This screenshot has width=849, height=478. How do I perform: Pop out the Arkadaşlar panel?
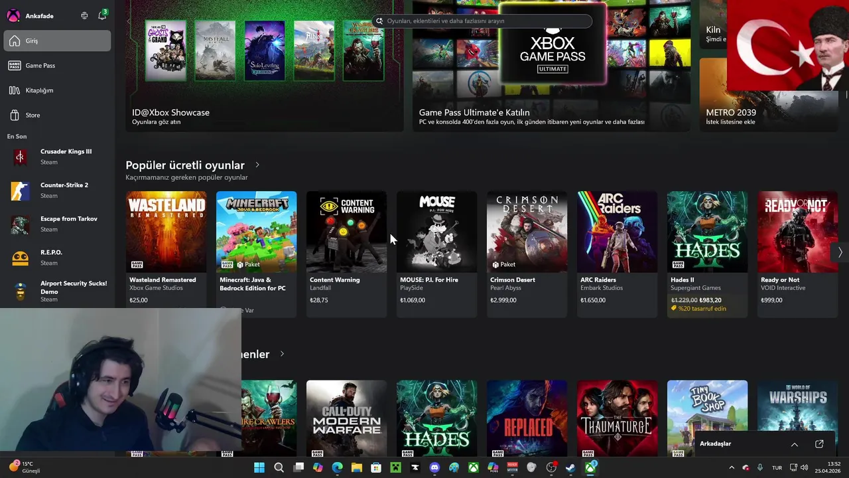tap(819, 443)
